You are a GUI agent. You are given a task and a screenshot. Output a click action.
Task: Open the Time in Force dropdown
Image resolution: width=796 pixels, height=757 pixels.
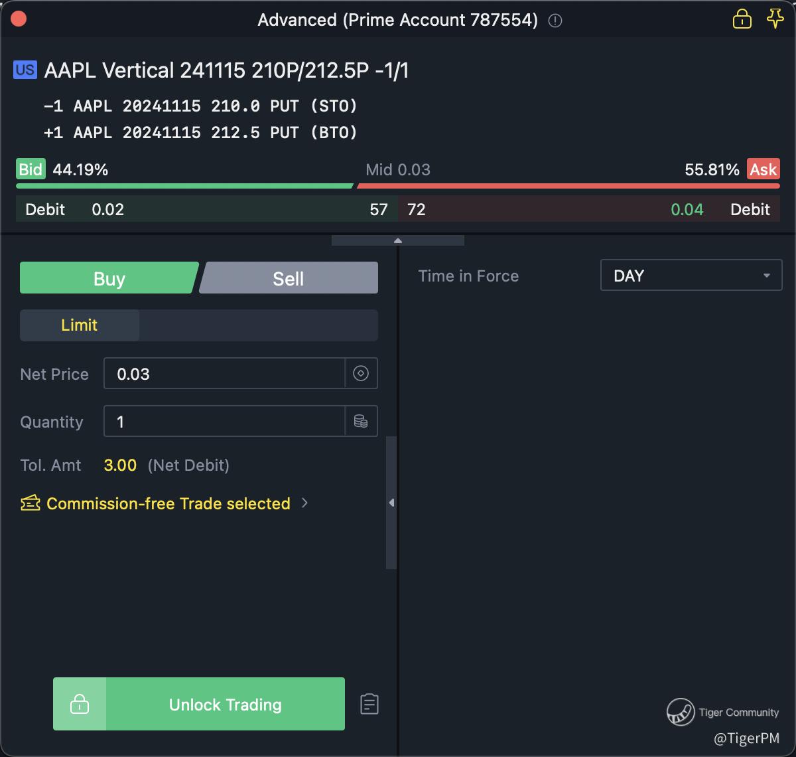pos(691,276)
